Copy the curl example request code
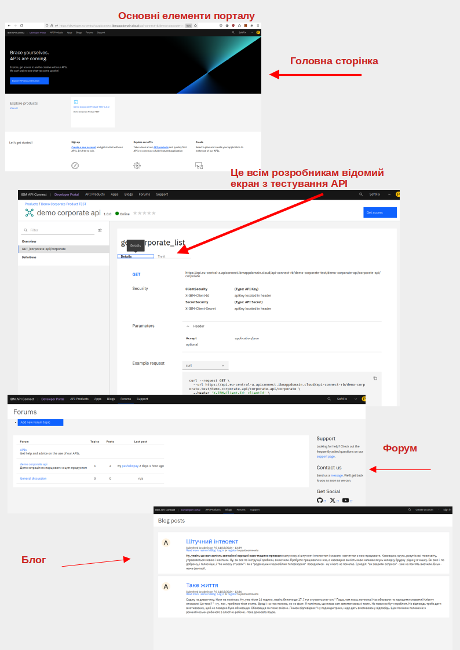The height and width of the screenshot is (650, 460). 375,378
